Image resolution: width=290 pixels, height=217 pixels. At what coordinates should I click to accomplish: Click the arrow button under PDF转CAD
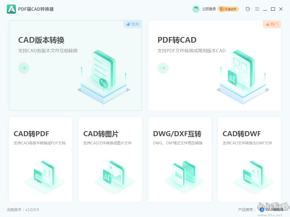coord(163,68)
